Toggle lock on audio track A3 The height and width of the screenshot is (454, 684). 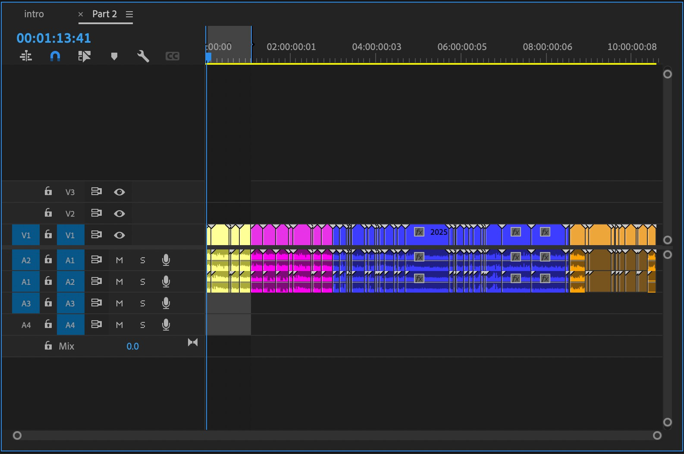48,303
